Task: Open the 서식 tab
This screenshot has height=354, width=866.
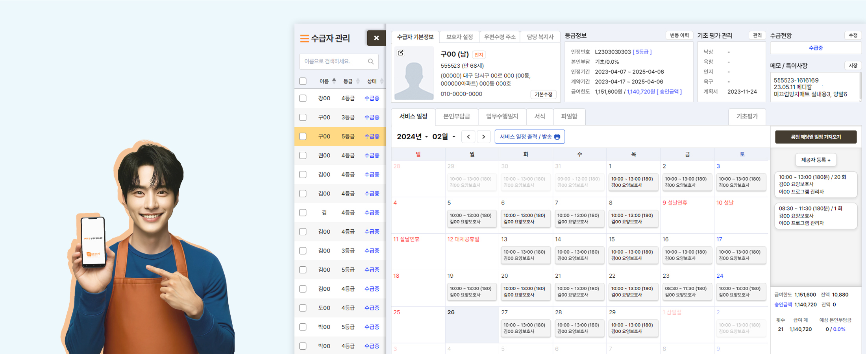Action: [540, 116]
